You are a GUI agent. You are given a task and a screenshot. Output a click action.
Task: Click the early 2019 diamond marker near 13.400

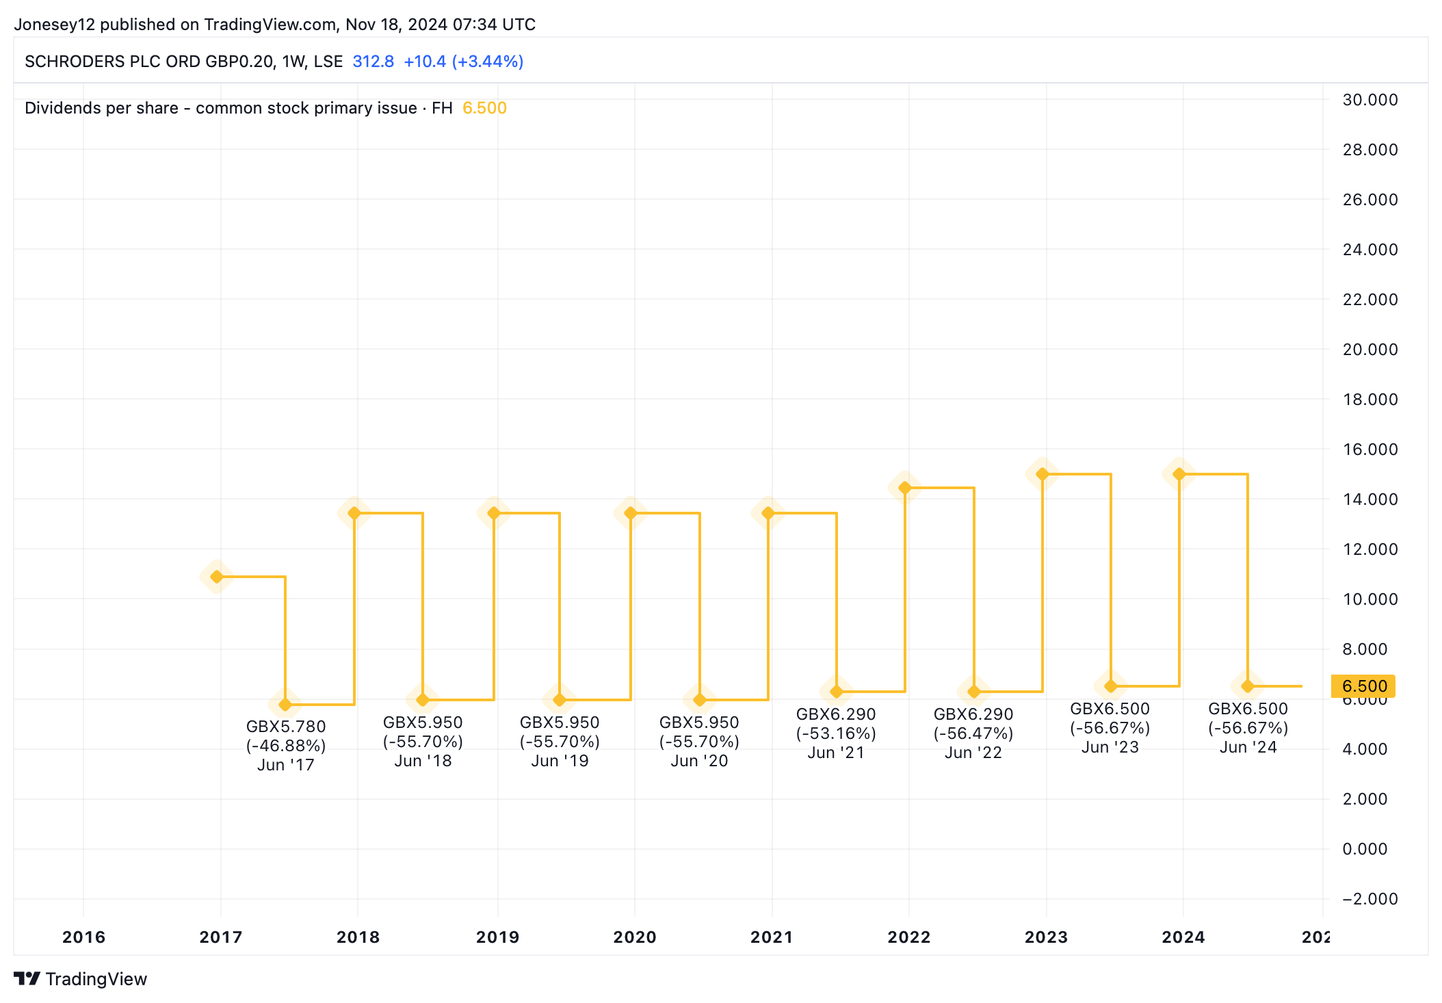(x=494, y=513)
